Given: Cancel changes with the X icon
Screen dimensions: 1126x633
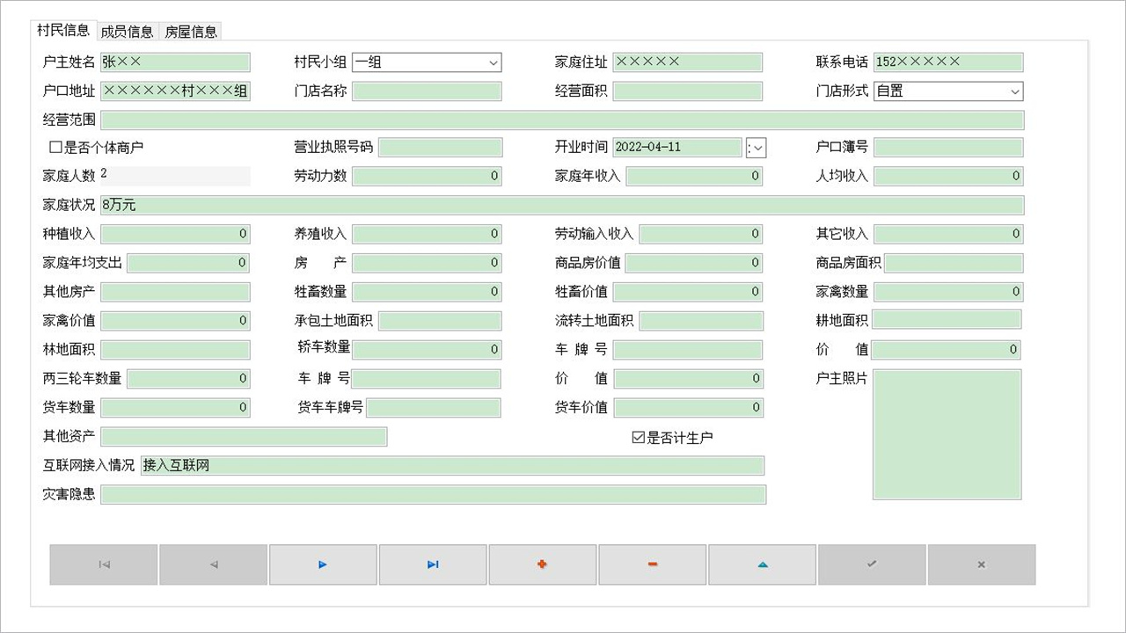Looking at the screenshot, I should 982,564.
